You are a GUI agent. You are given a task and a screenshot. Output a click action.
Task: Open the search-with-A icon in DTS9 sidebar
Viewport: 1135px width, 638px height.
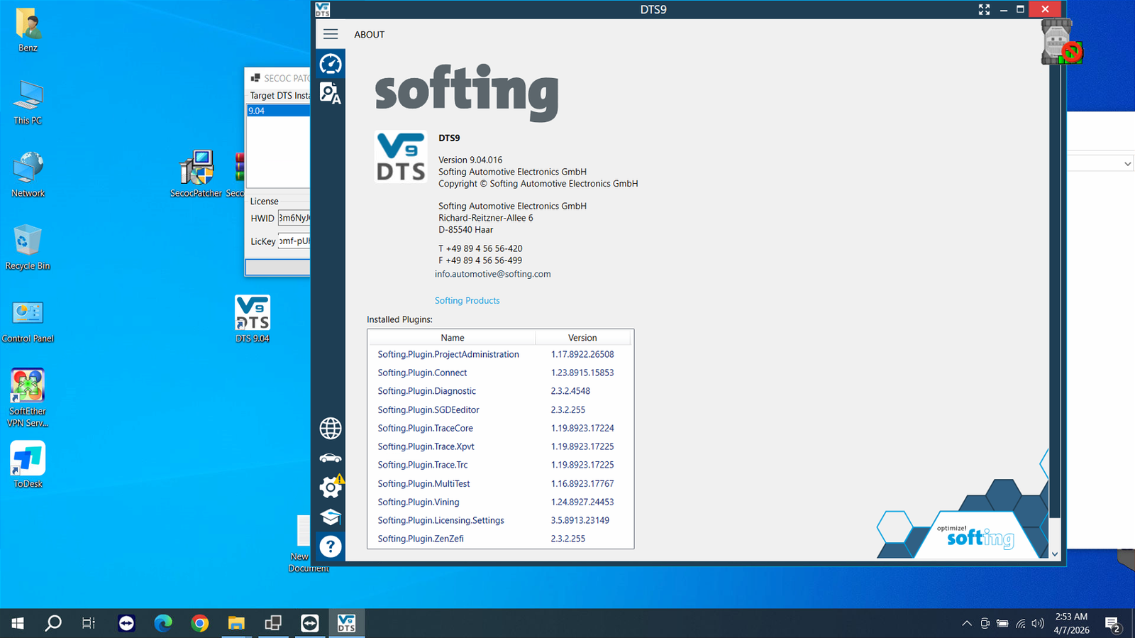click(331, 93)
